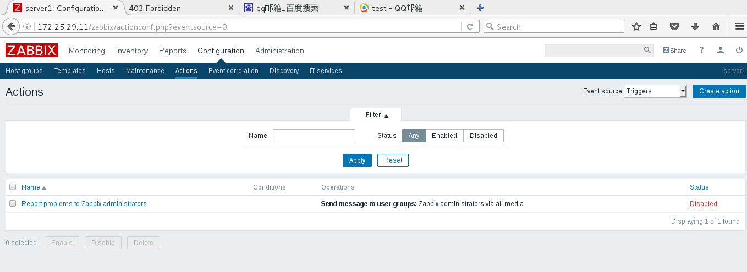Close the test - QQ邮箱 tab
Image resolution: width=747 pixels, height=272 pixels.
(x=462, y=8)
